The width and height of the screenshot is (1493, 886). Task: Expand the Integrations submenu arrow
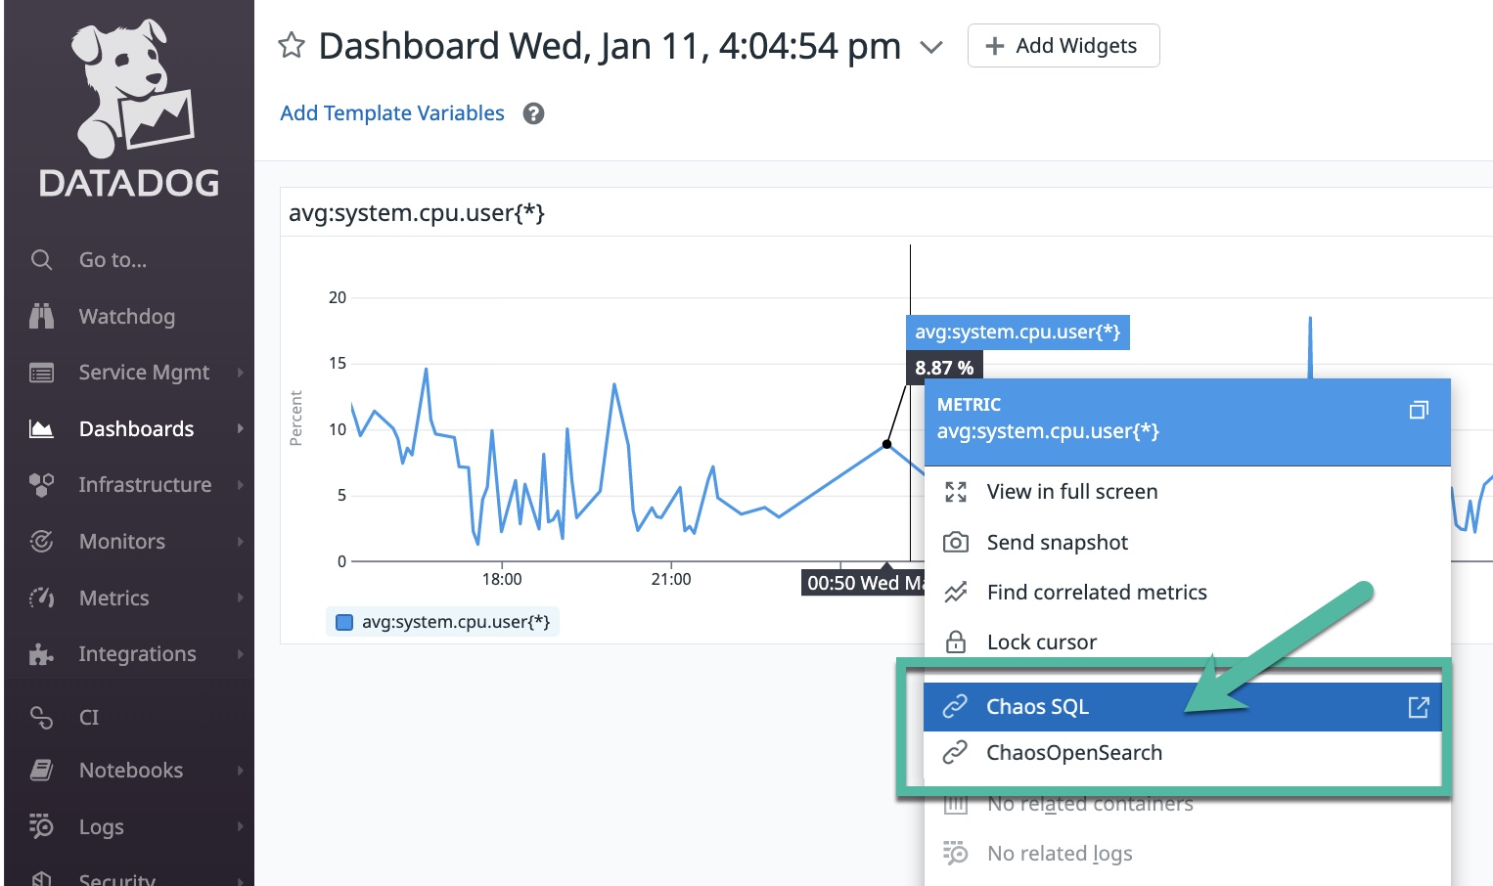point(241,654)
